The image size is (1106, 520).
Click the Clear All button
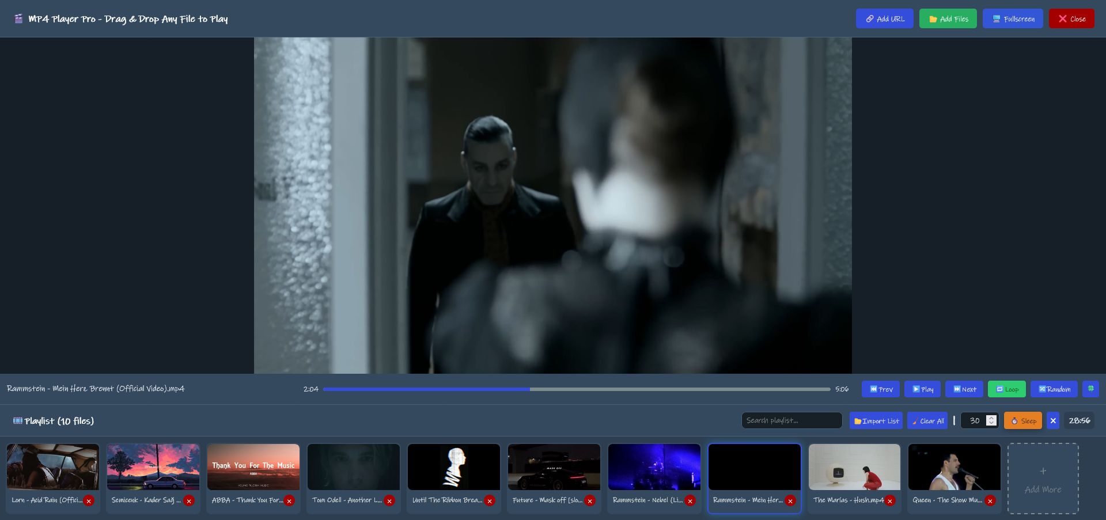point(927,421)
